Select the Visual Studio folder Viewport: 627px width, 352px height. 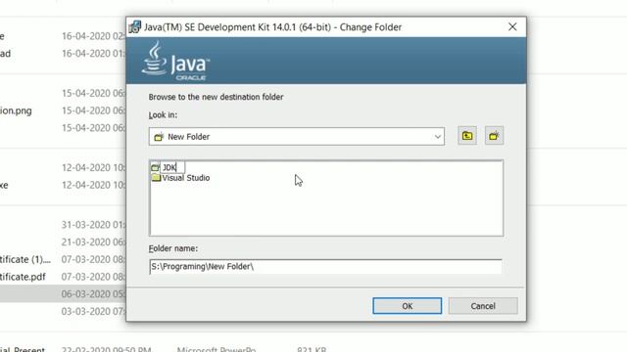click(185, 178)
